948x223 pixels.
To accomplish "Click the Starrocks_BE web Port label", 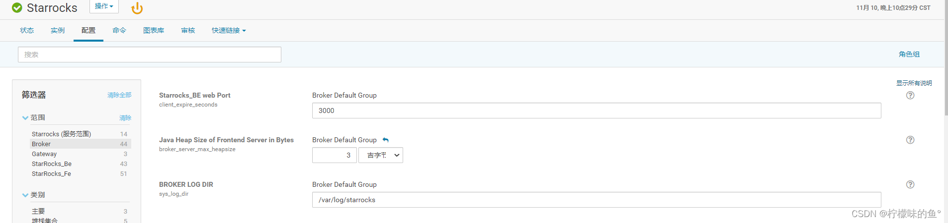I will (195, 95).
